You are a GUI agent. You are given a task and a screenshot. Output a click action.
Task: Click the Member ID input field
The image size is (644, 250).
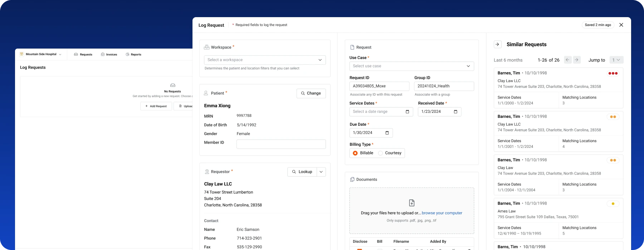(281, 144)
